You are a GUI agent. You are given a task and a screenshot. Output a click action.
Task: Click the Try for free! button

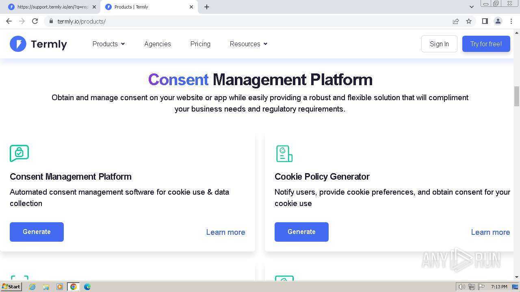(486, 44)
